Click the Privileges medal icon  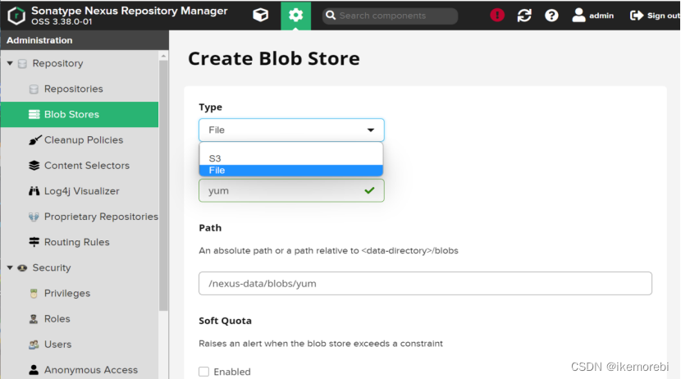[x=34, y=294]
